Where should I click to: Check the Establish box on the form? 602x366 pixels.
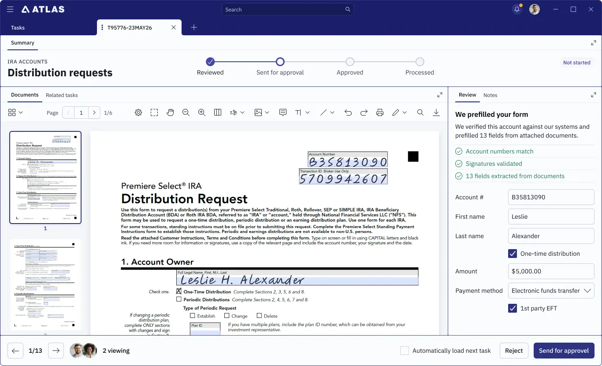click(193, 316)
